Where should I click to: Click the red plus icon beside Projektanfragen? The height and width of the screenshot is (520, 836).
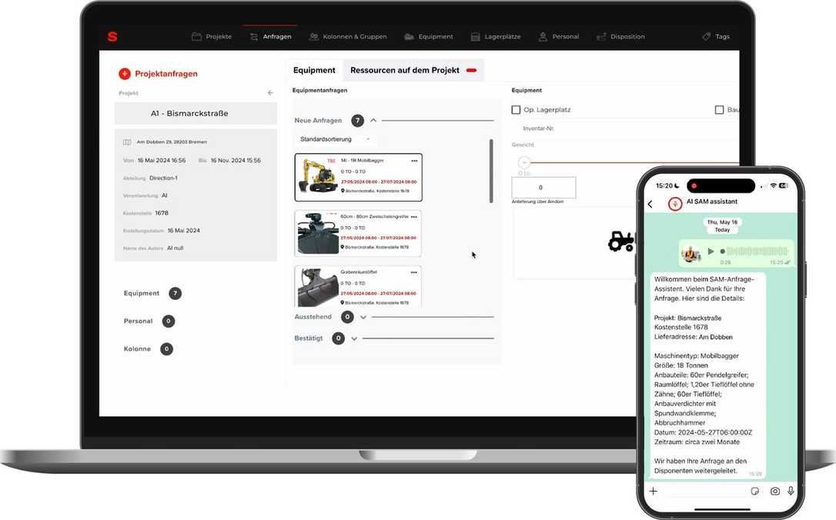(x=123, y=74)
